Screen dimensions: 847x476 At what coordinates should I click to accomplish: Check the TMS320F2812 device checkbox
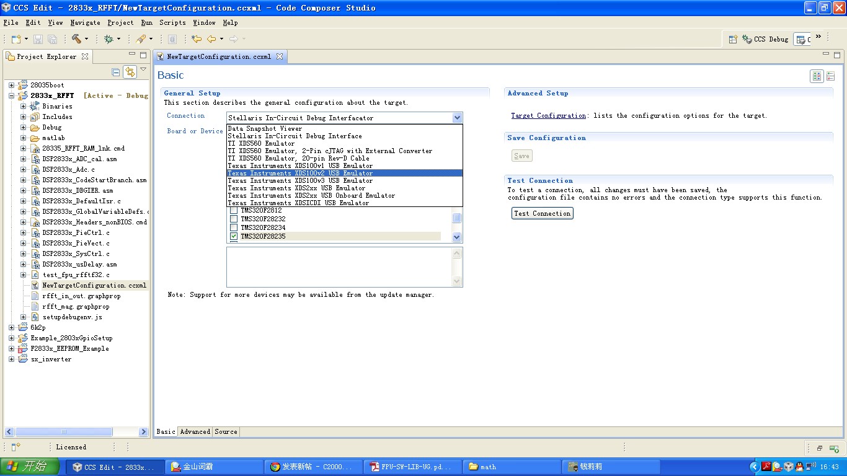point(234,211)
